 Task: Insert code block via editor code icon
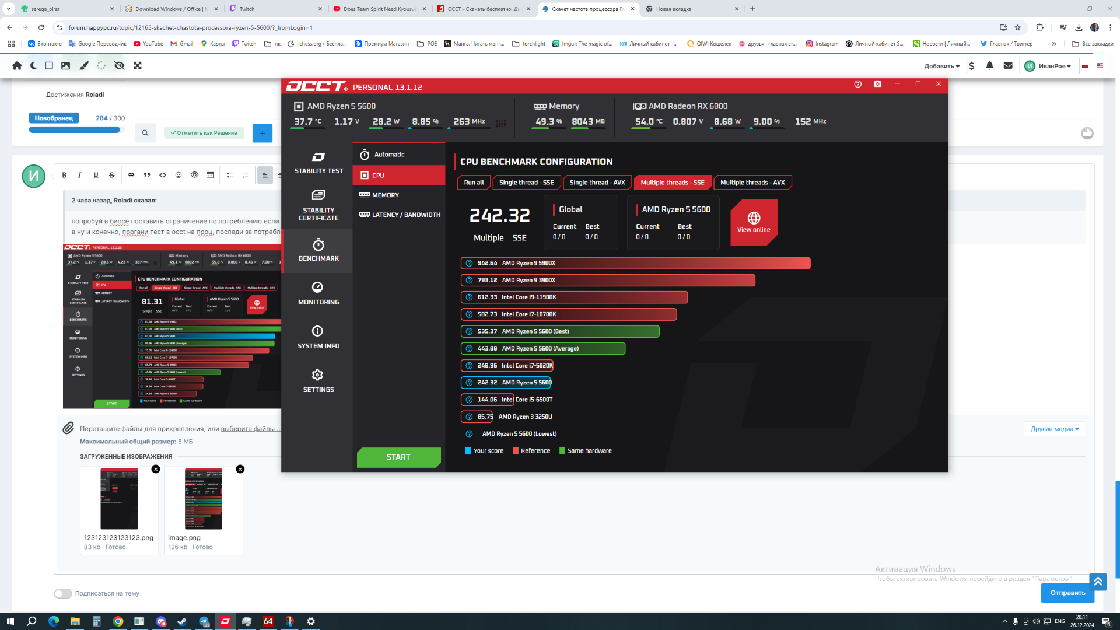coord(163,175)
